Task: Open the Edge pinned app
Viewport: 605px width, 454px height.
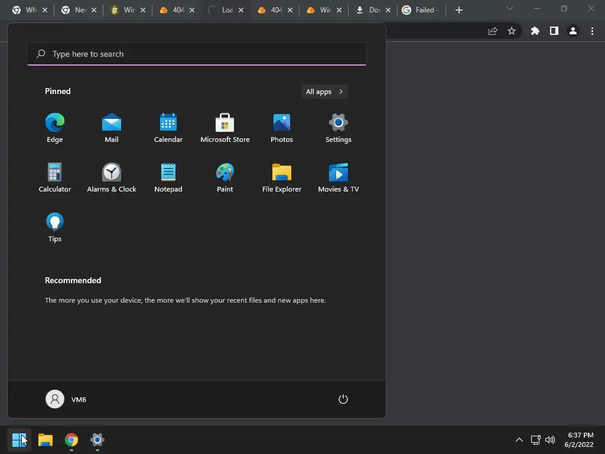Action: click(x=55, y=128)
